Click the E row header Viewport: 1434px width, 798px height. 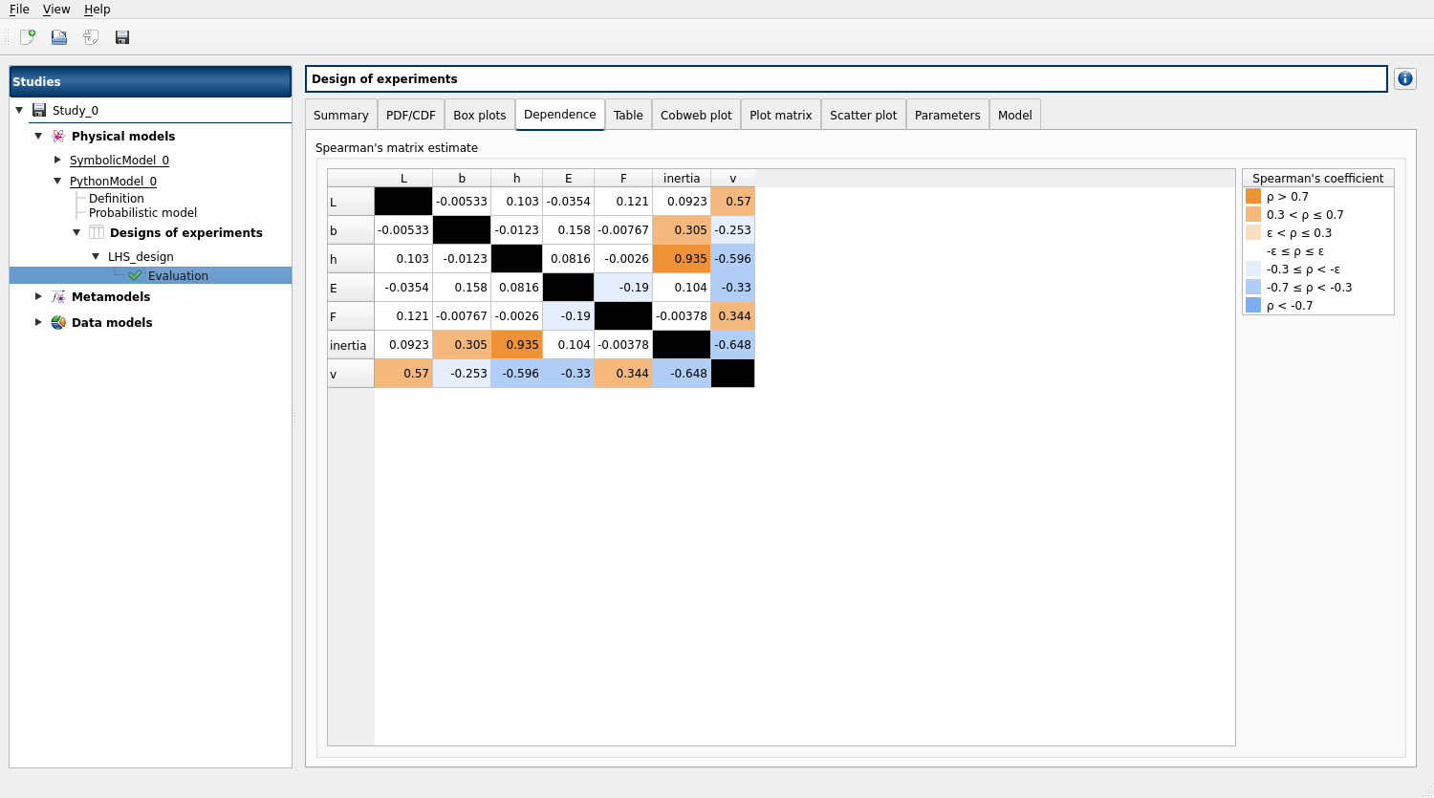[351, 288]
